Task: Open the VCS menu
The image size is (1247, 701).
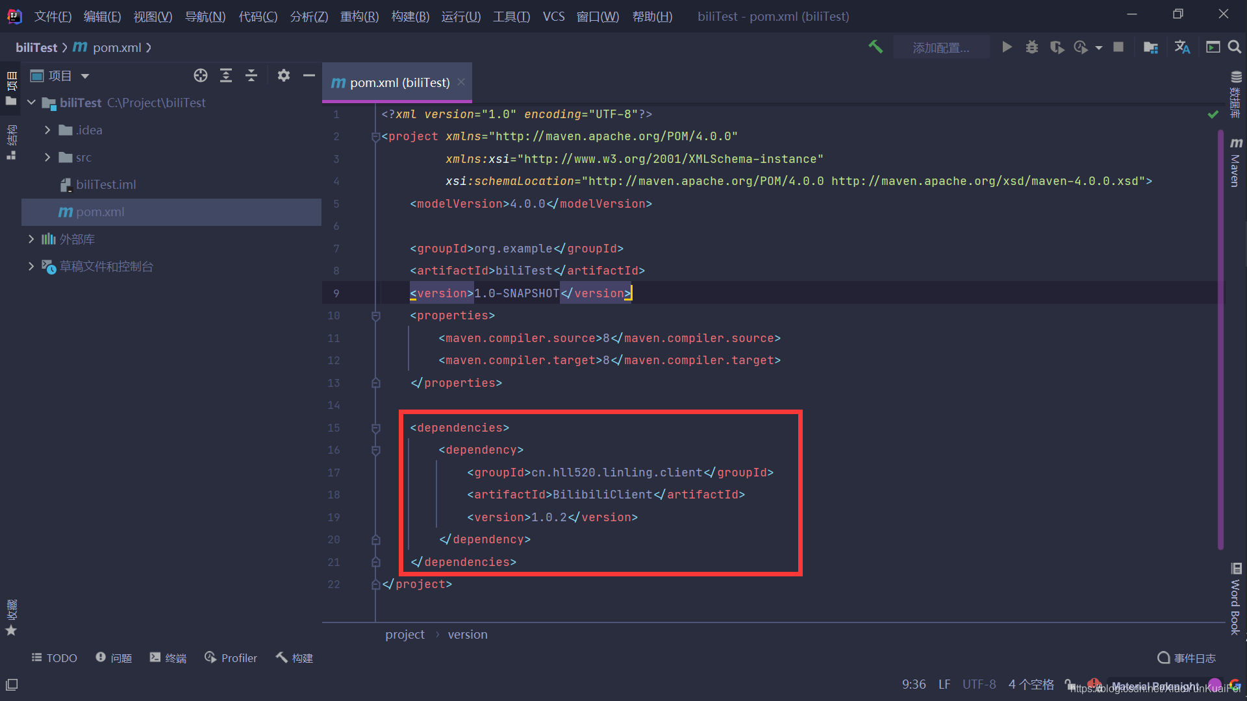Action: coord(553,16)
